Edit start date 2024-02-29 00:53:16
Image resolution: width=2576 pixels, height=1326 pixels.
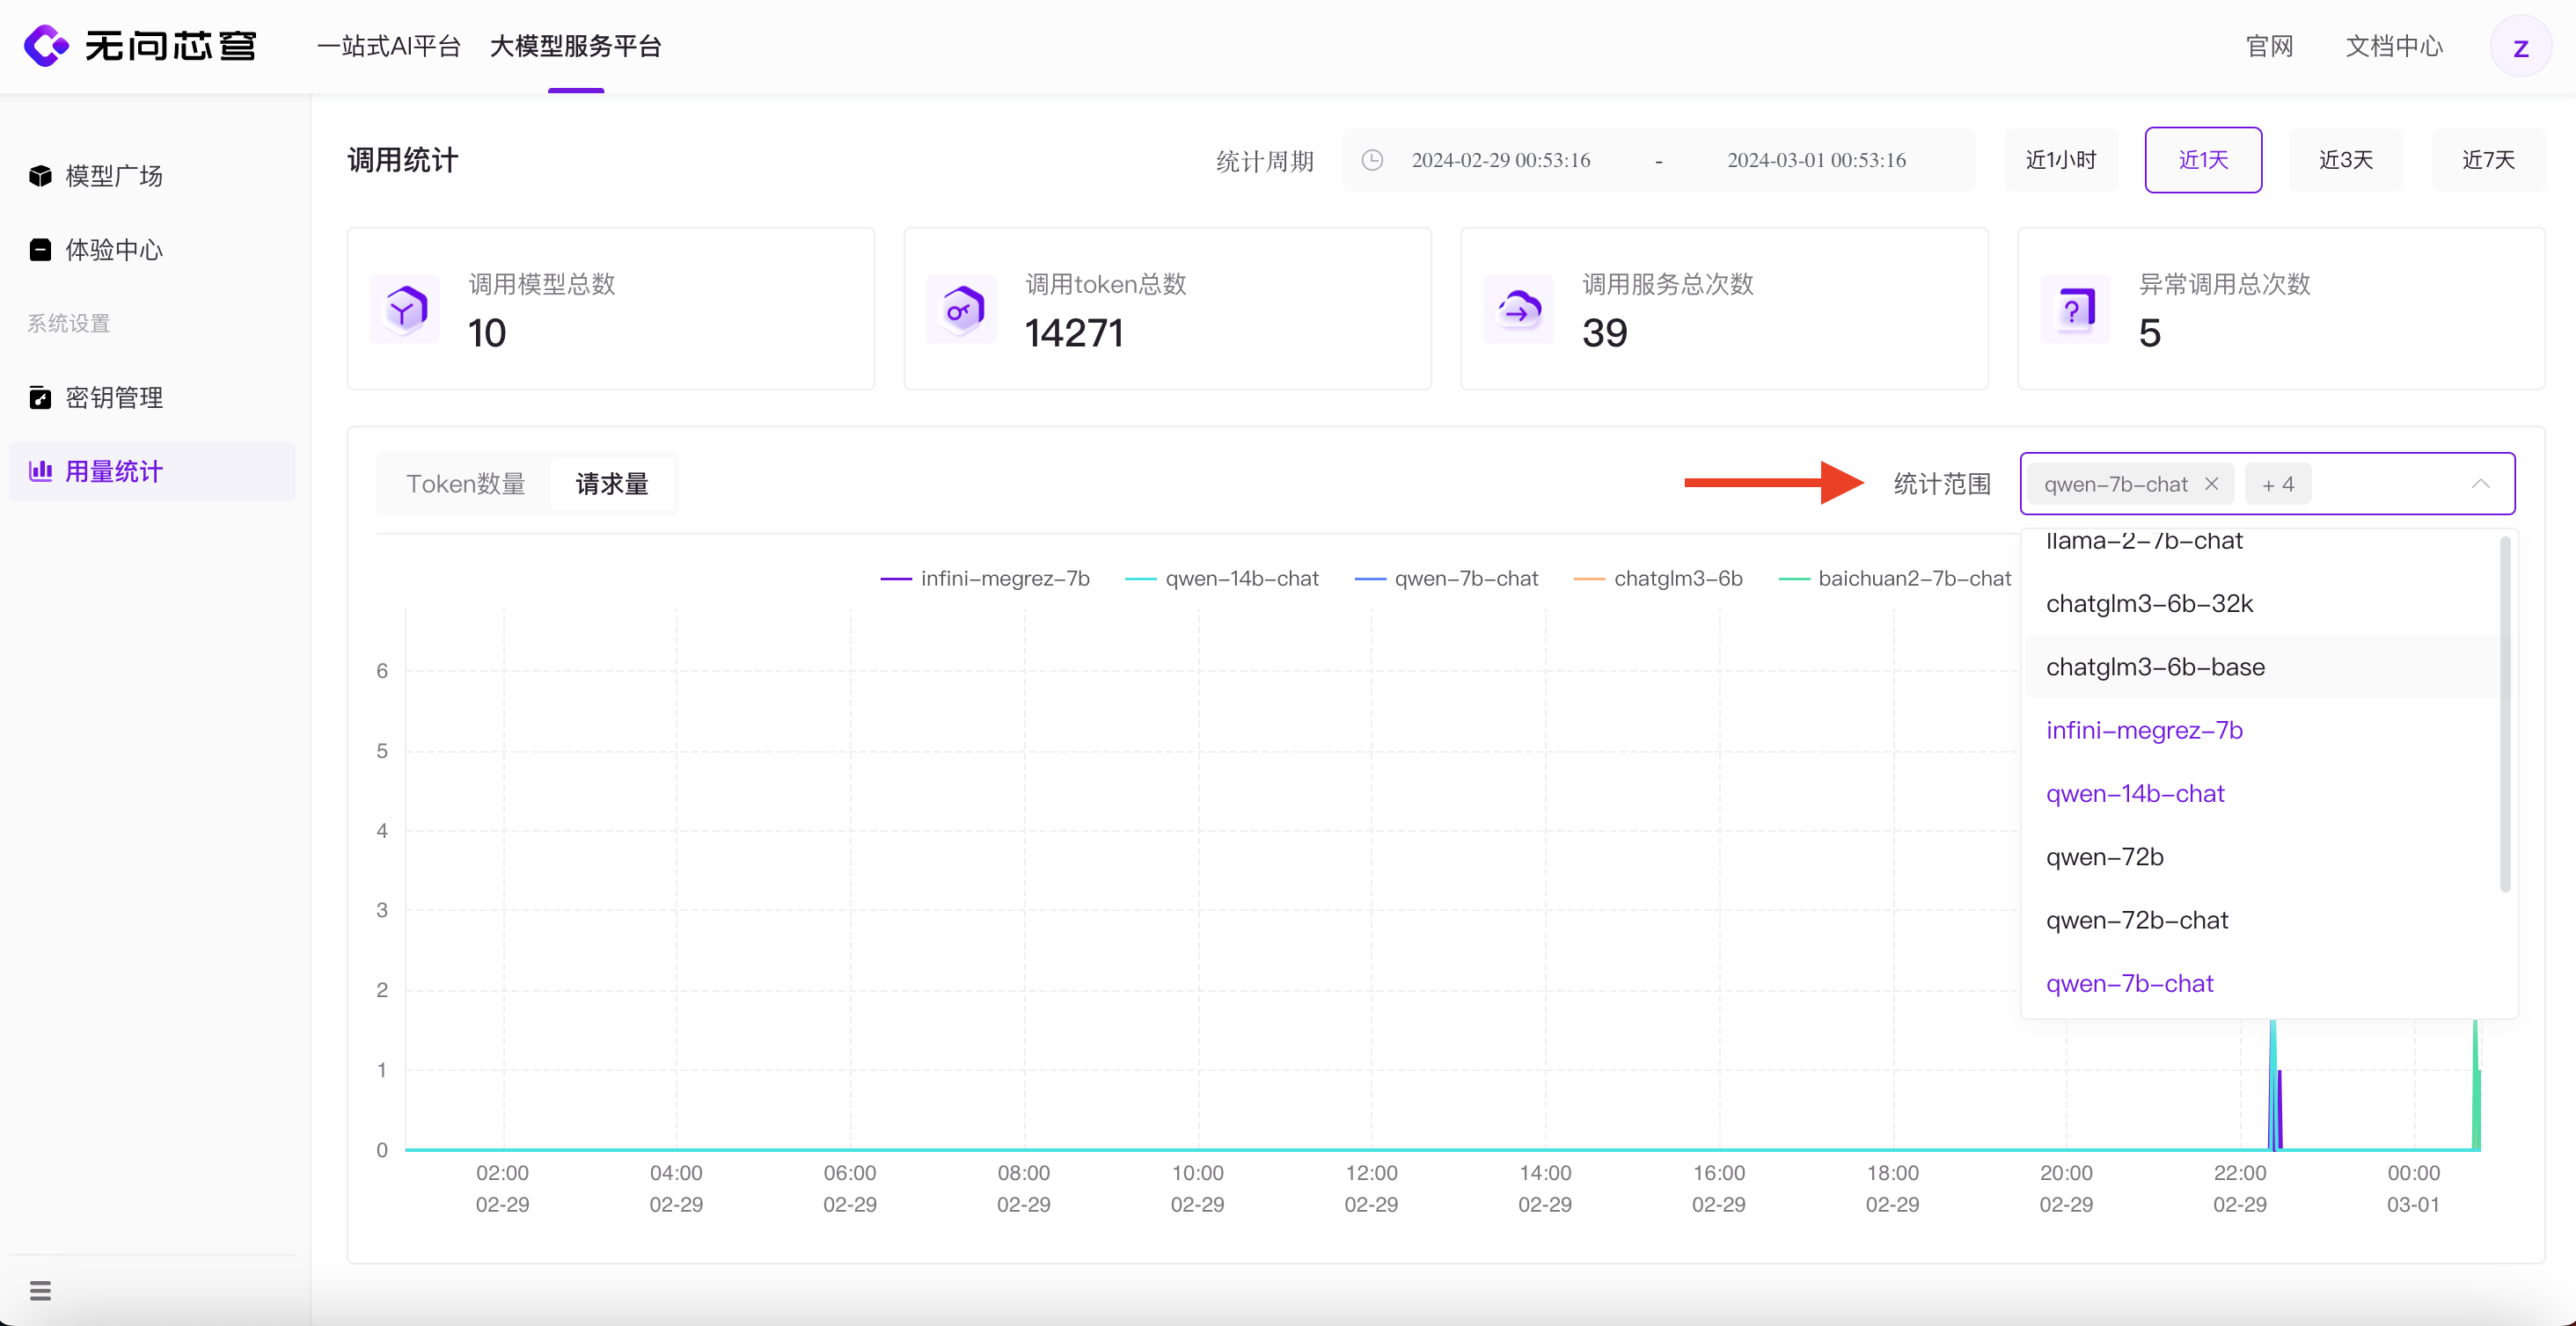(1500, 160)
